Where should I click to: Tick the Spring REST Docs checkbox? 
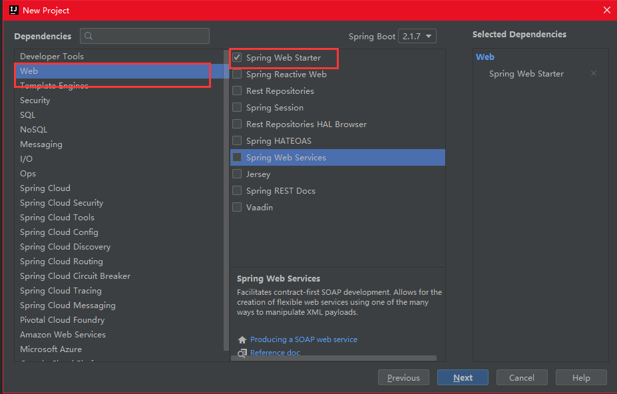[237, 190]
